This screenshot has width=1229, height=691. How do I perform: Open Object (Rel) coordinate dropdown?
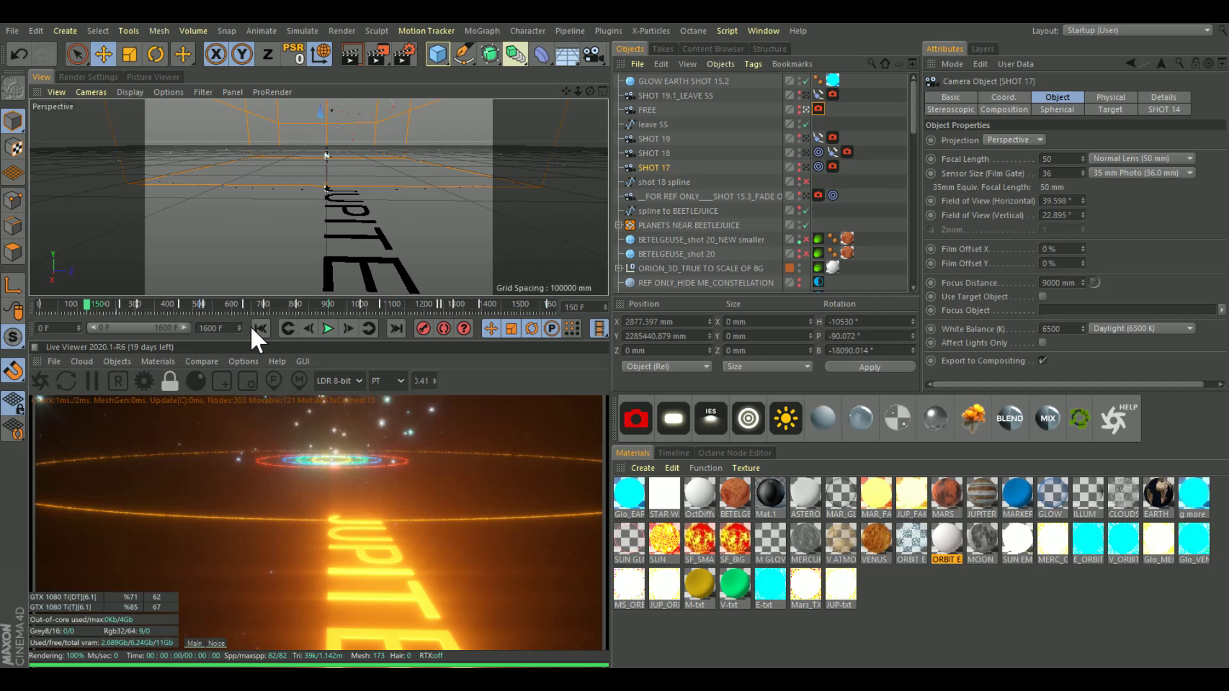coord(666,367)
